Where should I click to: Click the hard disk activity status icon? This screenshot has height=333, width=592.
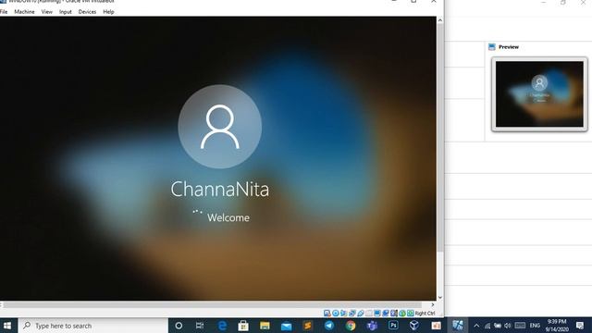pyautogui.click(x=327, y=313)
